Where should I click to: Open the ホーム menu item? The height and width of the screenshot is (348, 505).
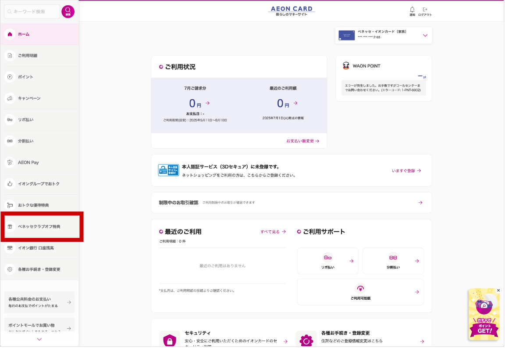click(39, 34)
